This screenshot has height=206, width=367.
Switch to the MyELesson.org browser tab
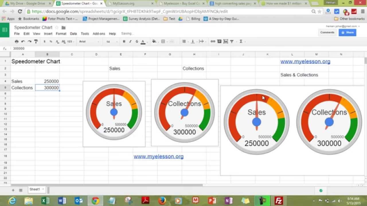coord(129,3)
